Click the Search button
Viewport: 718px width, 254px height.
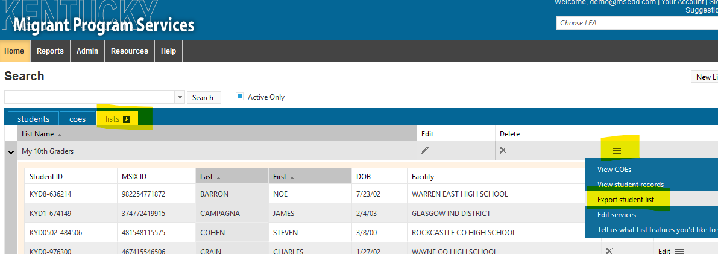pos(203,97)
